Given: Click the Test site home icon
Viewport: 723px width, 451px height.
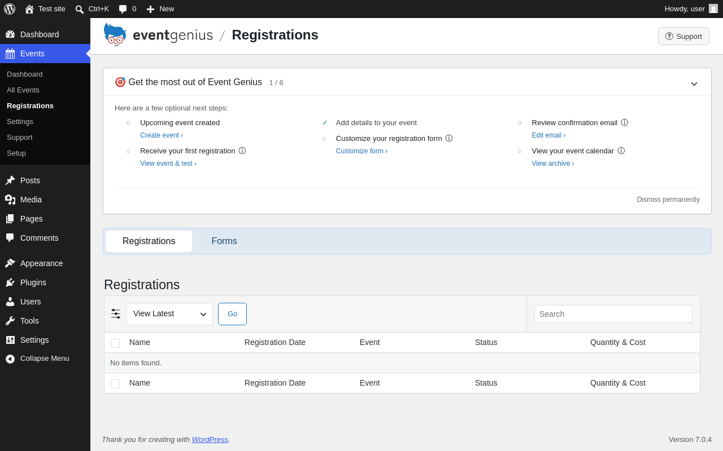Looking at the screenshot, I should pos(29,9).
